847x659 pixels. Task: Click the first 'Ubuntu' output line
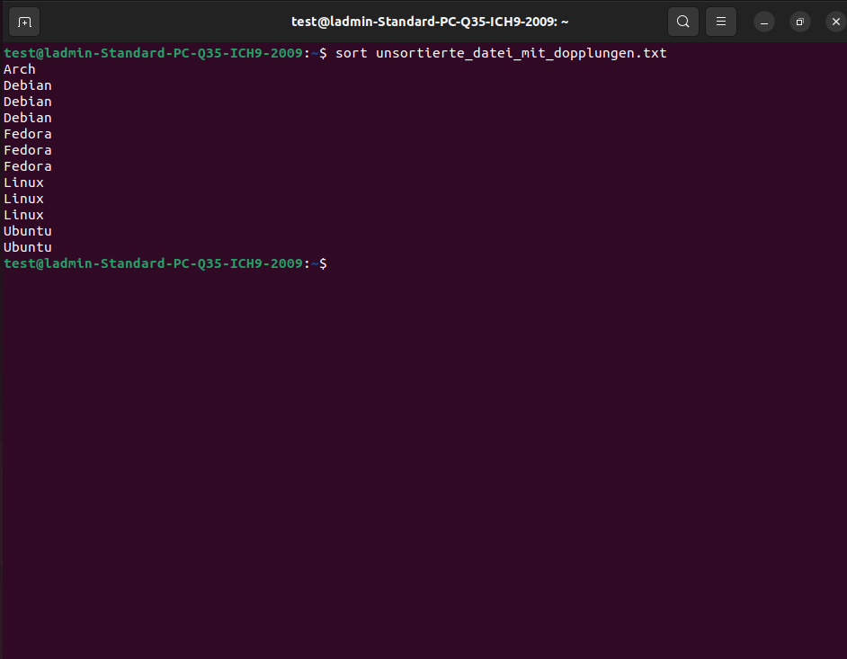[x=28, y=231]
